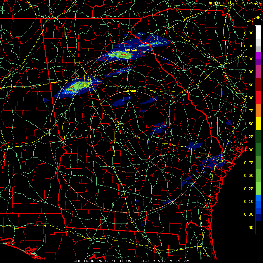
Task: Click the ONE HOUR PRECIPITATION KJGX caption
Action: (x=131, y=261)
